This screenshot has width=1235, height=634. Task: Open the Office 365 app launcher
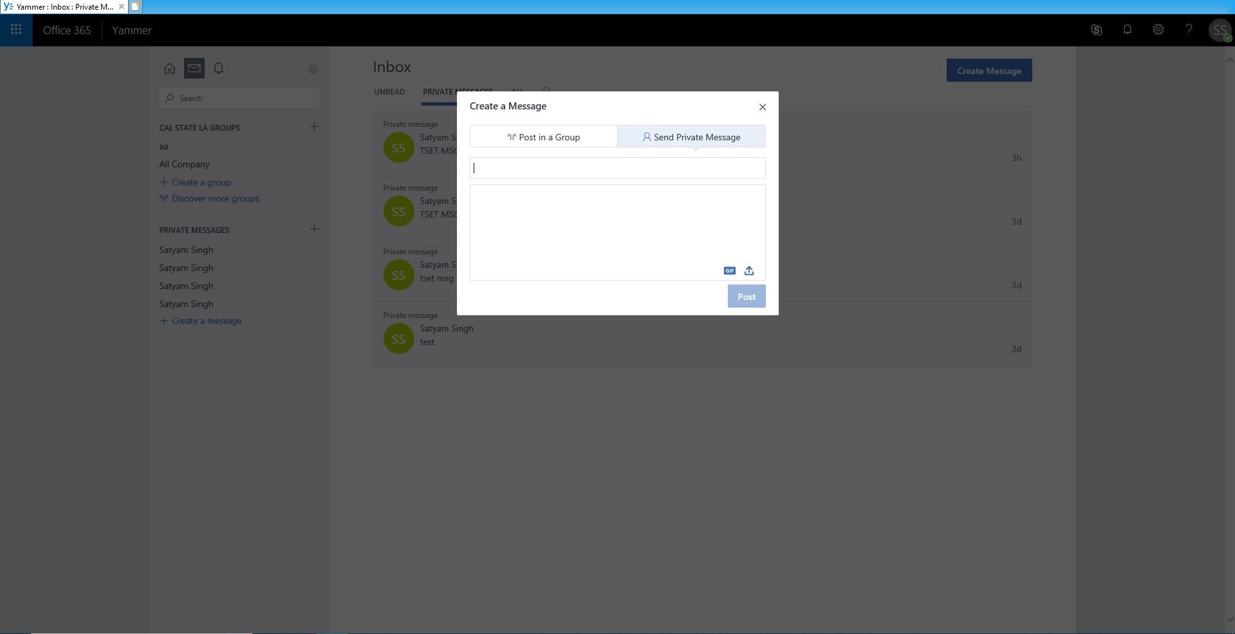[x=16, y=30]
